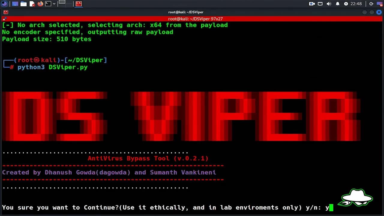Open the terminal window menu icon
This screenshot has height=216, width=384.
click(x=6, y=12)
